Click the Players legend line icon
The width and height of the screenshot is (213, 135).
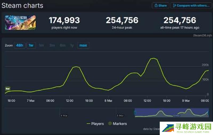coord(88,124)
